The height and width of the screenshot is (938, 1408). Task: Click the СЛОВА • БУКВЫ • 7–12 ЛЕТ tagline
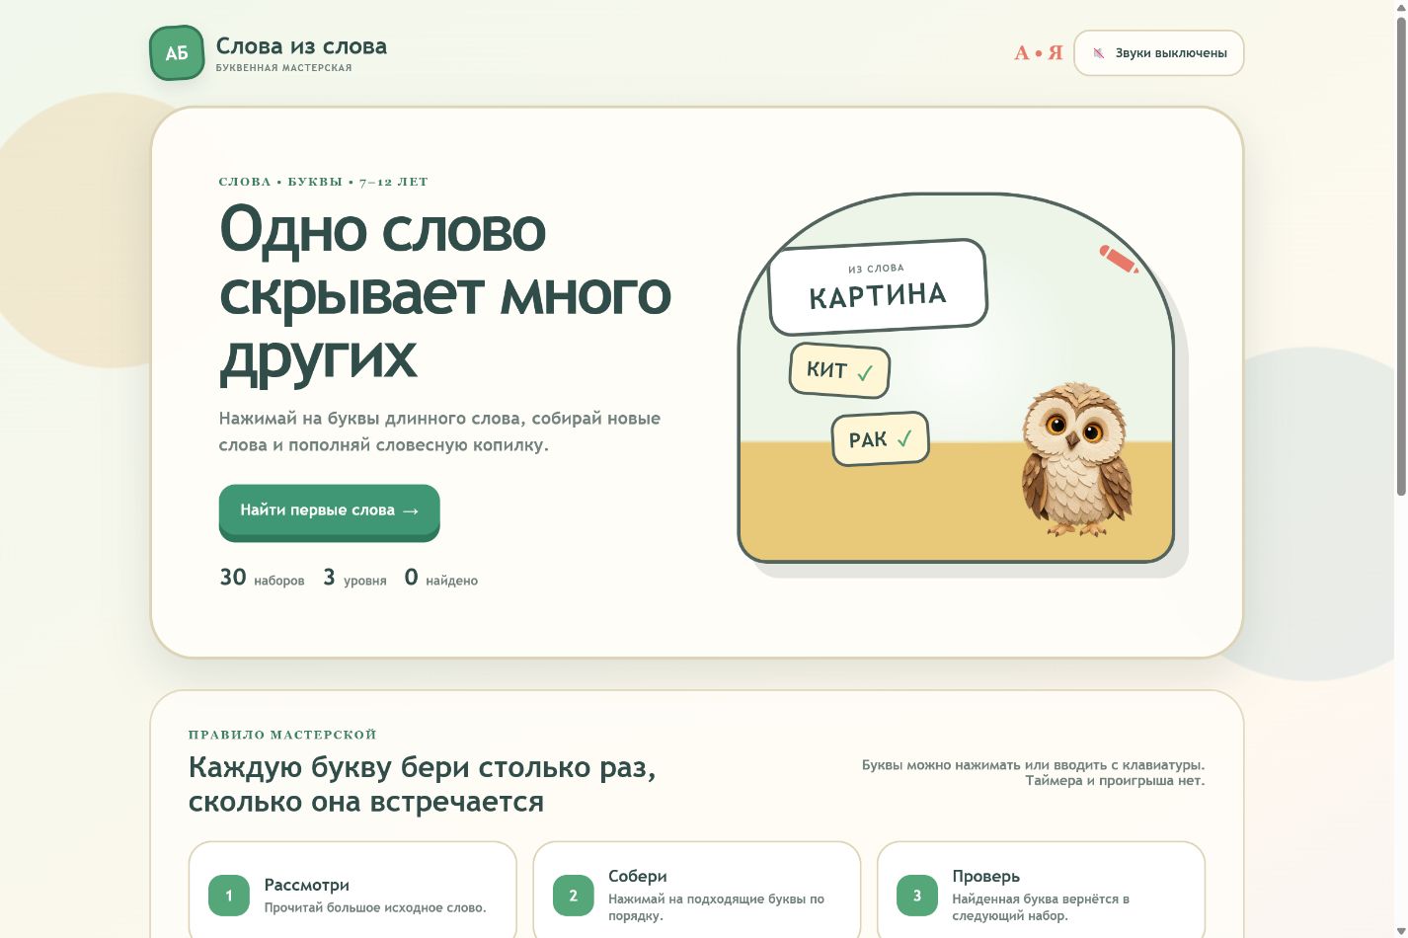pos(324,182)
